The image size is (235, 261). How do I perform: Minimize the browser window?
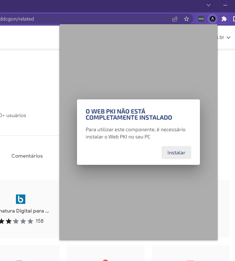point(225,5)
